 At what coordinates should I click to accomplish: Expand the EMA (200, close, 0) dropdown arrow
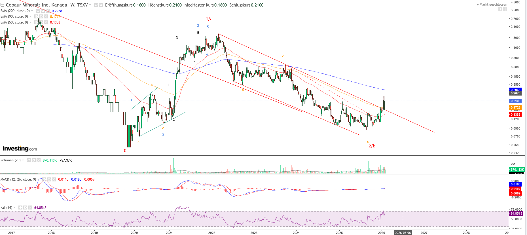click(32, 11)
